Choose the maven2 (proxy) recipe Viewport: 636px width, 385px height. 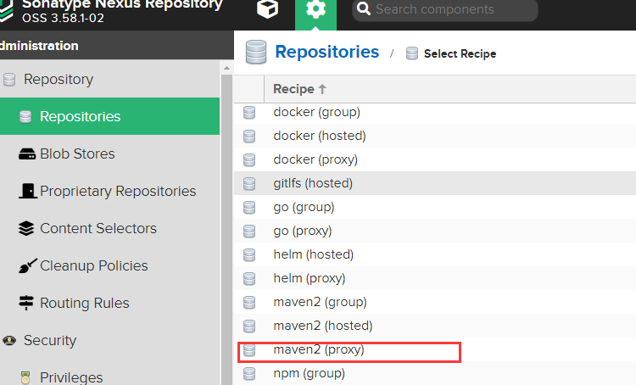pyautogui.click(x=319, y=349)
